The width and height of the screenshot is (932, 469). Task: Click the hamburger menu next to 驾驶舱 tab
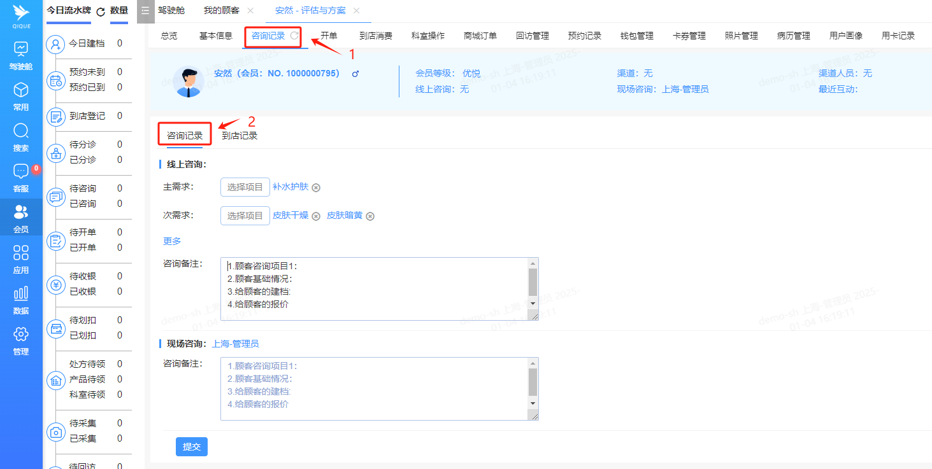point(145,11)
